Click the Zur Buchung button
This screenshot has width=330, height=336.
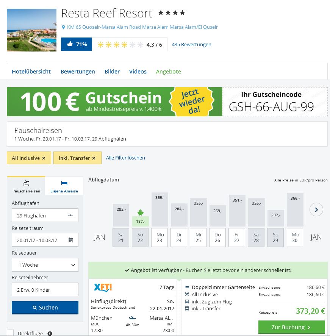pyautogui.click(x=291, y=327)
